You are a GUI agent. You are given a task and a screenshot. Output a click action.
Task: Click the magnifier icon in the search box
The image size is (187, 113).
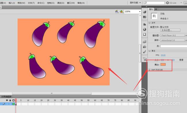click(x=146, y=3)
